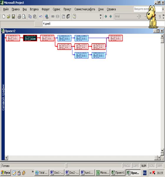Open the Формат menu
165x177 pixels.
click(x=46, y=9)
